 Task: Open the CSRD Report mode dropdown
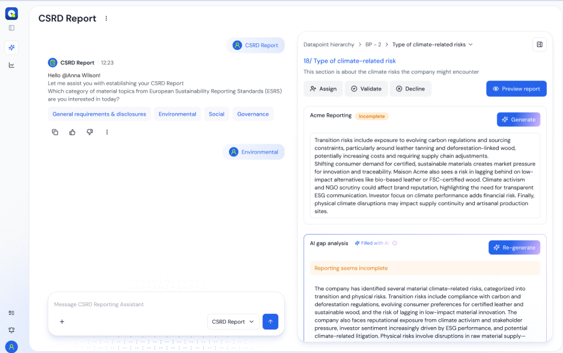[x=233, y=322]
